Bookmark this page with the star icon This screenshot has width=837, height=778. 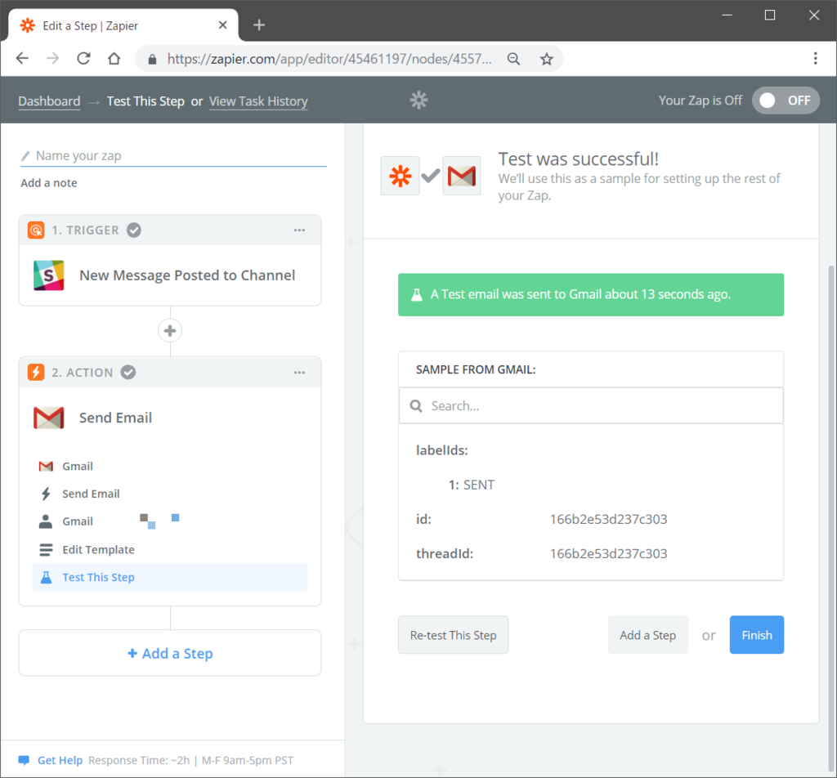(x=546, y=59)
